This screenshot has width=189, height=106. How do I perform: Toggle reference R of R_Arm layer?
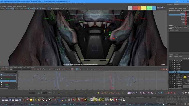click(174, 66)
